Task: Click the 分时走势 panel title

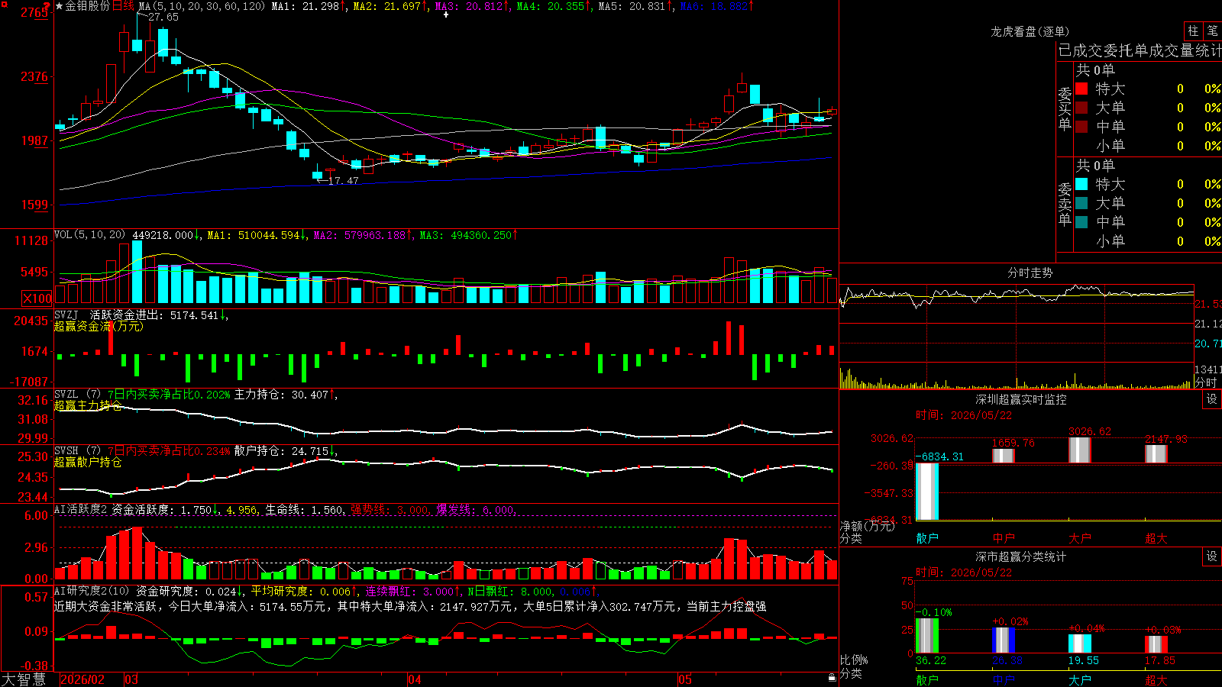Action: 1030,273
